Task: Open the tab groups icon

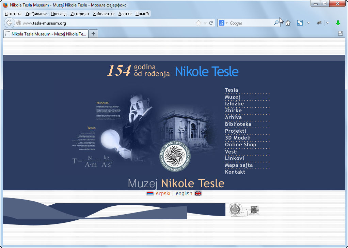Action: click(x=341, y=33)
